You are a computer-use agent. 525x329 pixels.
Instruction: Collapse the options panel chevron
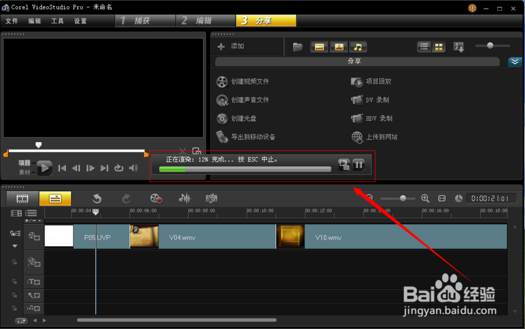click(515, 61)
